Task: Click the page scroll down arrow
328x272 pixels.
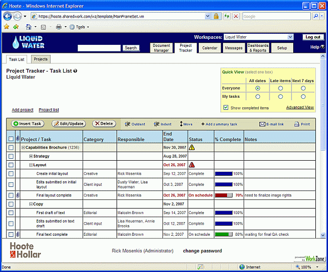Action: [x=323, y=235]
